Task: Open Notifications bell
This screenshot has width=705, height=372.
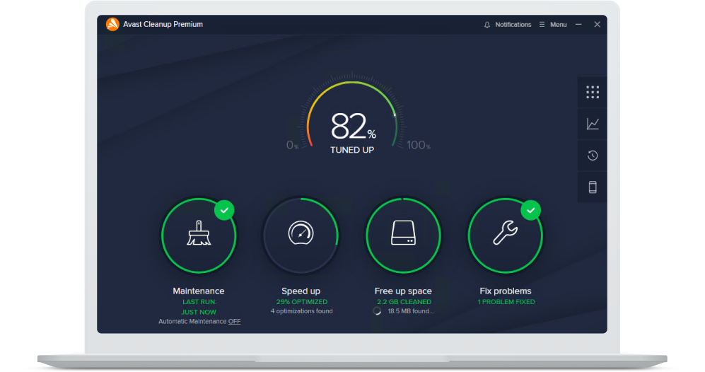Action: 487,25
